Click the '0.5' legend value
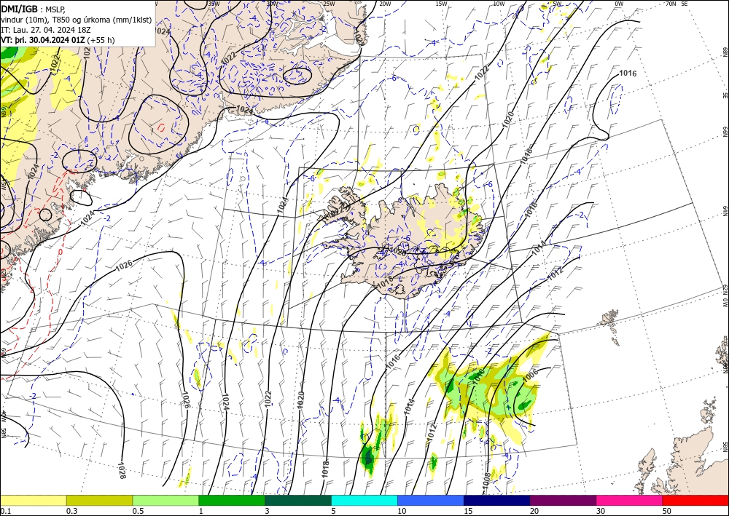The image size is (729, 516). coord(137,511)
